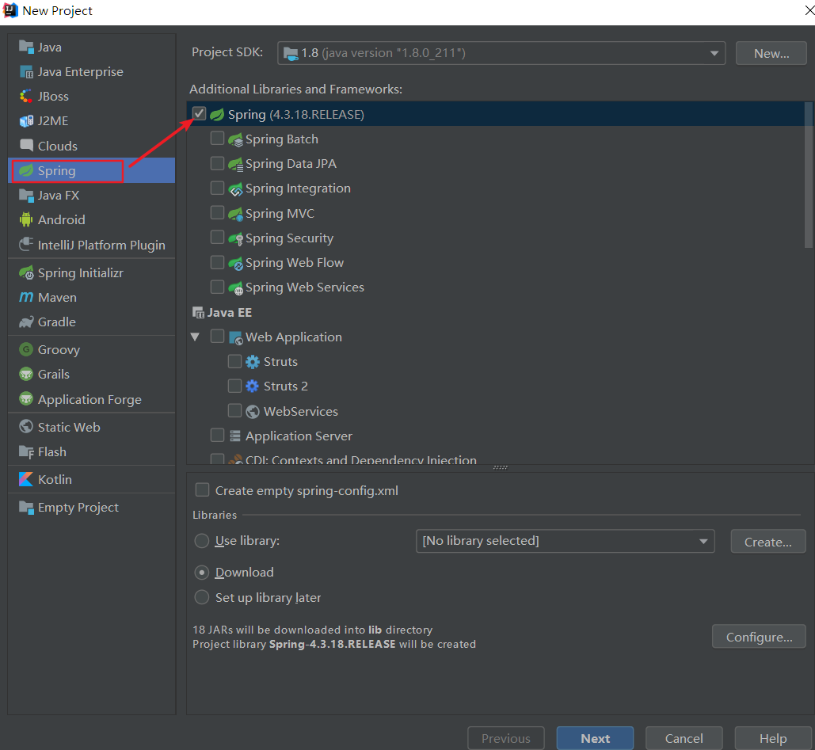Click the J2ME icon
The width and height of the screenshot is (815, 750).
pos(26,120)
